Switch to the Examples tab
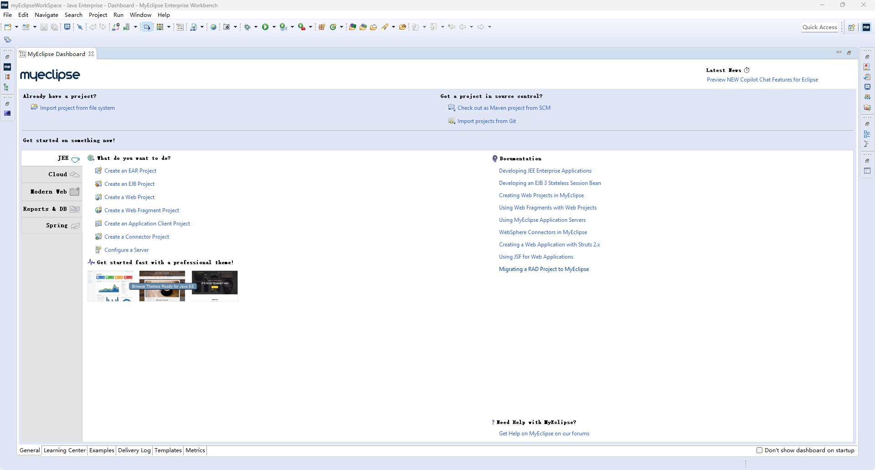 click(x=102, y=450)
